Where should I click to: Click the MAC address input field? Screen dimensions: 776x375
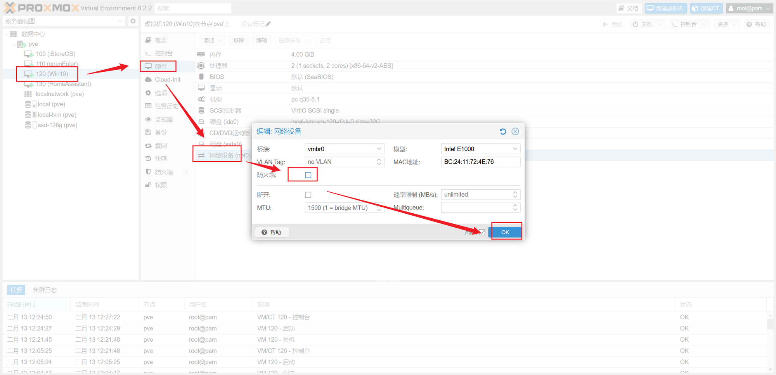[x=480, y=162]
